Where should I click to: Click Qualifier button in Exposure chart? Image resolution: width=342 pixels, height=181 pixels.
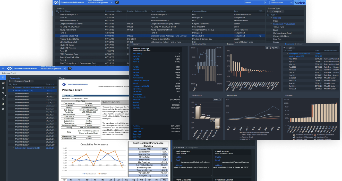click(275, 48)
